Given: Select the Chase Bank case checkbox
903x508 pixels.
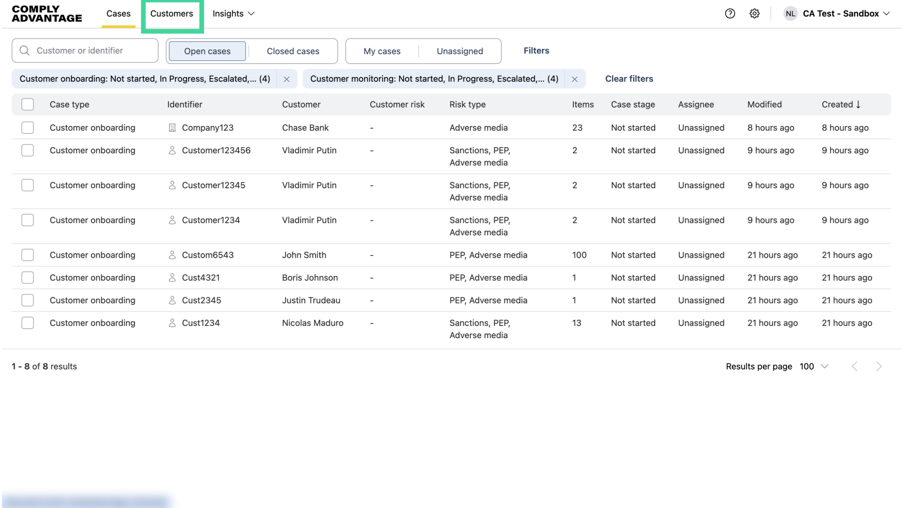Looking at the screenshot, I should point(28,128).
